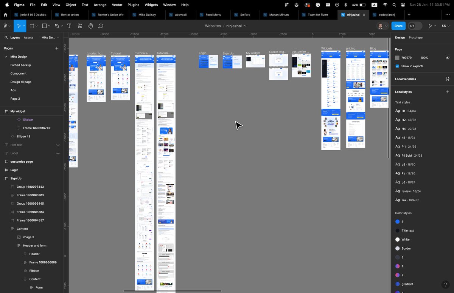Select the Design all page
This screenshot has height=293, width=454.
click(x=21, y=82)
